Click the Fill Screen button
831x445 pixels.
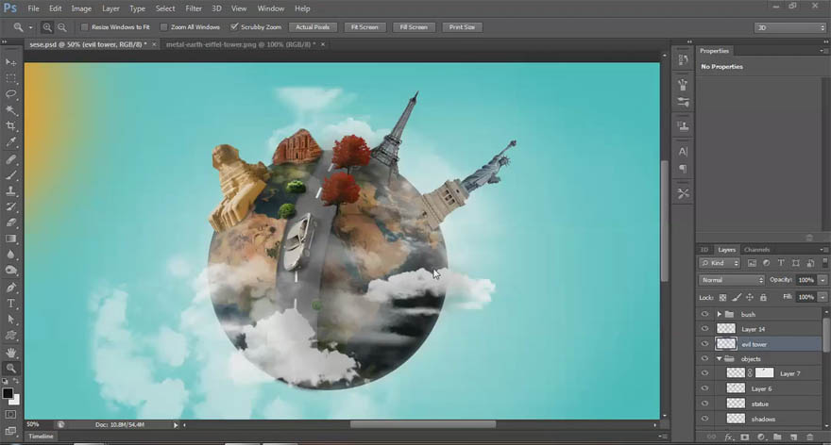pos(414,27)
